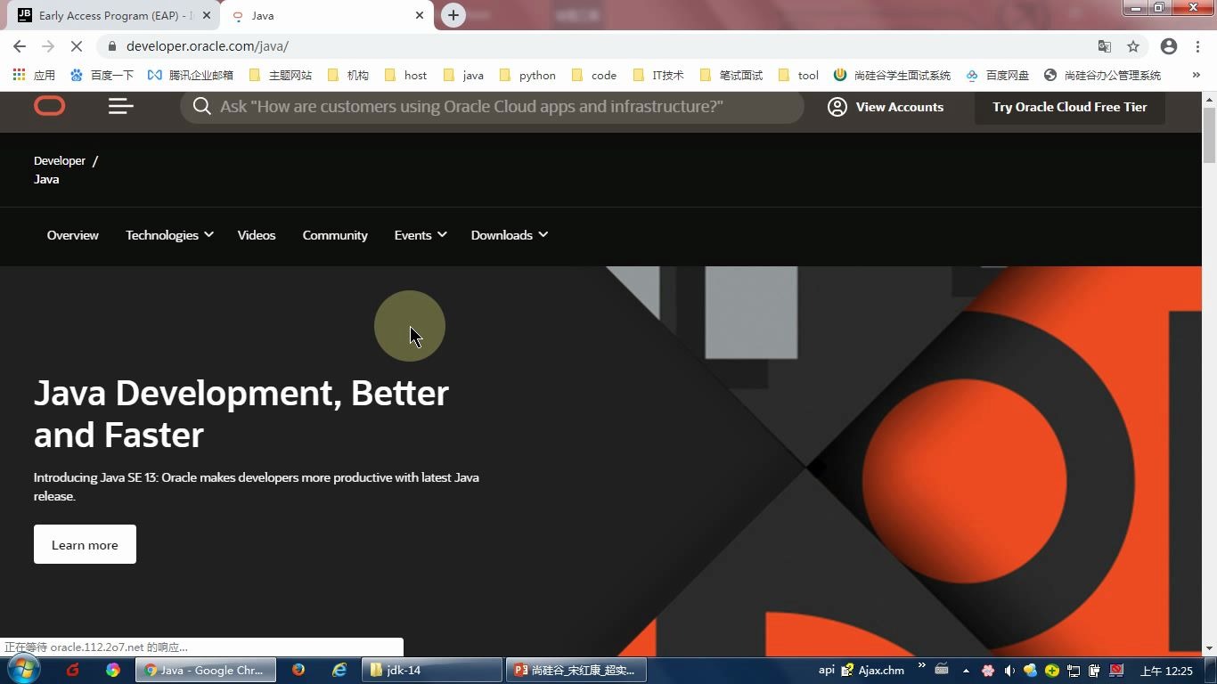Open Chrome three-dot menu
Viewport: 1217px width, 684px height.
point(1198,46)
